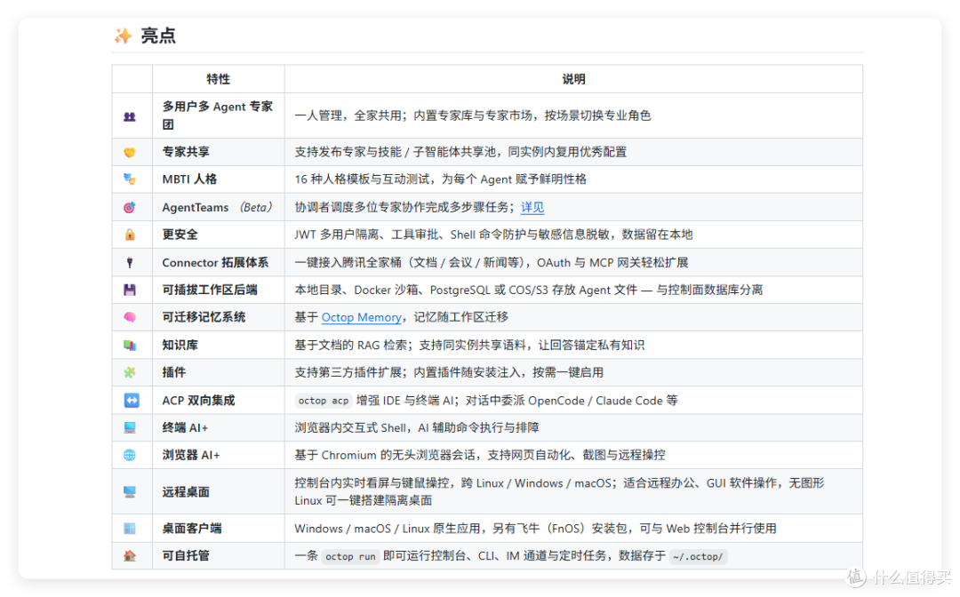This screenshot has width=960, height=597.
Task: Click the 远程桌面 feature name
Action: (186, 492)
